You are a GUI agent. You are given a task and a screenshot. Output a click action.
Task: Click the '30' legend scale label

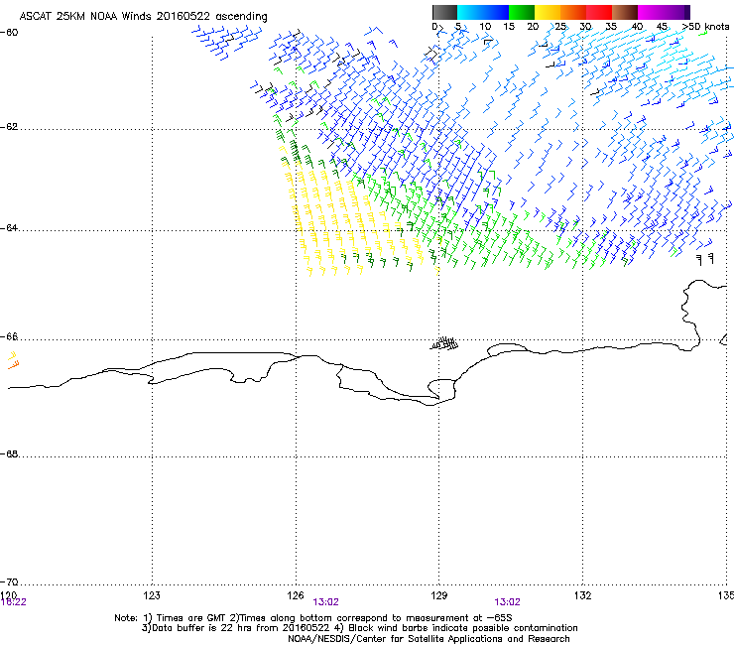click(585, 27)
